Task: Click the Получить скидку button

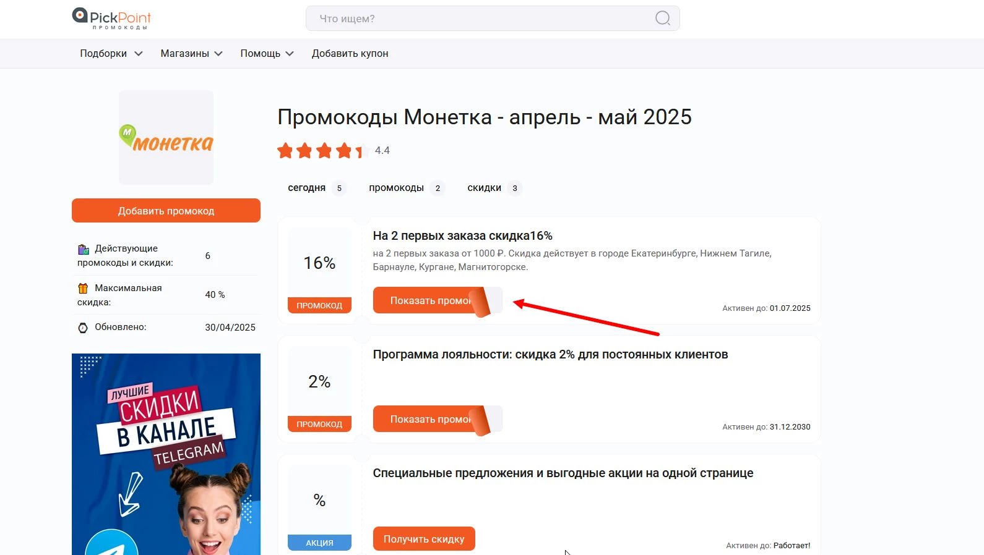Action: coord(424,539)
